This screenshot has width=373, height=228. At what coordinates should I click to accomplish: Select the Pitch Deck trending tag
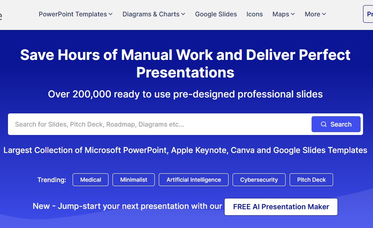[311, 180]
